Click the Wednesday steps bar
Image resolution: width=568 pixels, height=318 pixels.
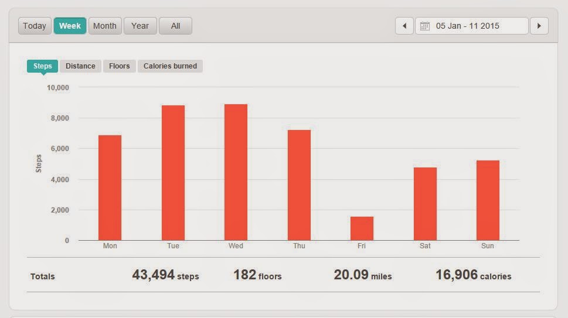point(236,172)
